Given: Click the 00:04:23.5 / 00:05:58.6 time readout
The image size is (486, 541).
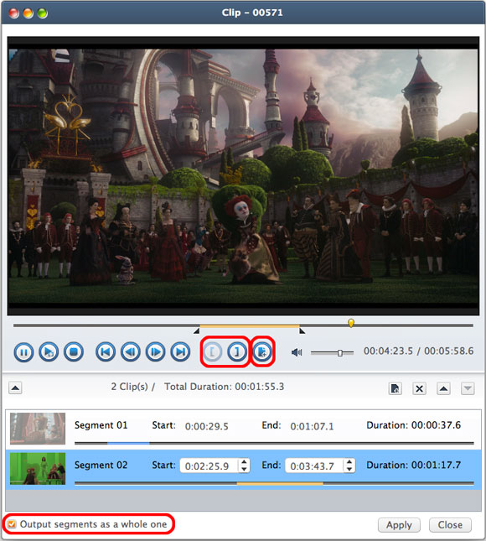Looking at the screenshot, I should coord(418,351).
